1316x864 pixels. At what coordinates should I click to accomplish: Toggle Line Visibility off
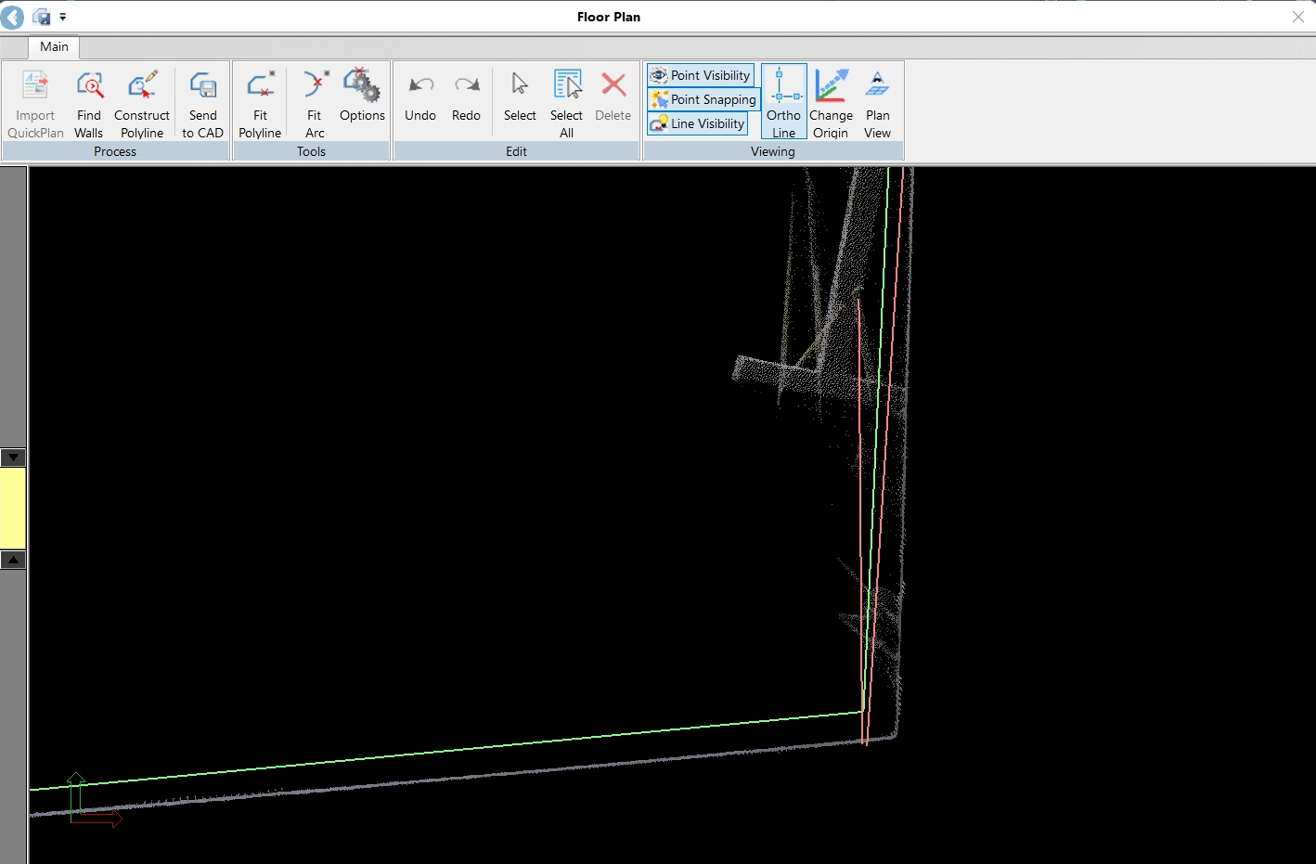click(x=697, y=123)
